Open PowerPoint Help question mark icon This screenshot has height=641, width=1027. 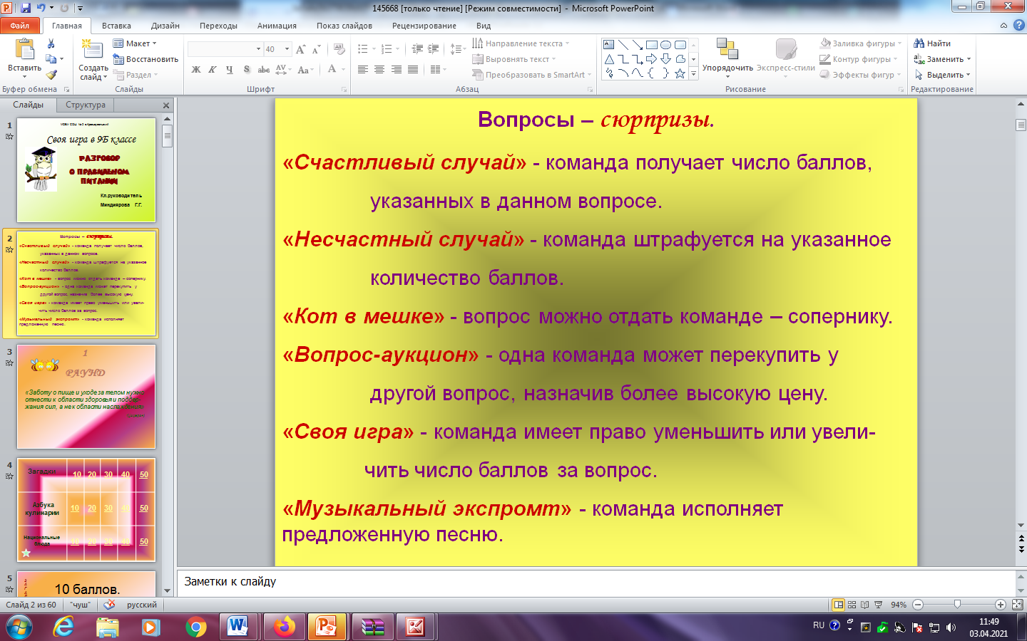(1018, 25)
